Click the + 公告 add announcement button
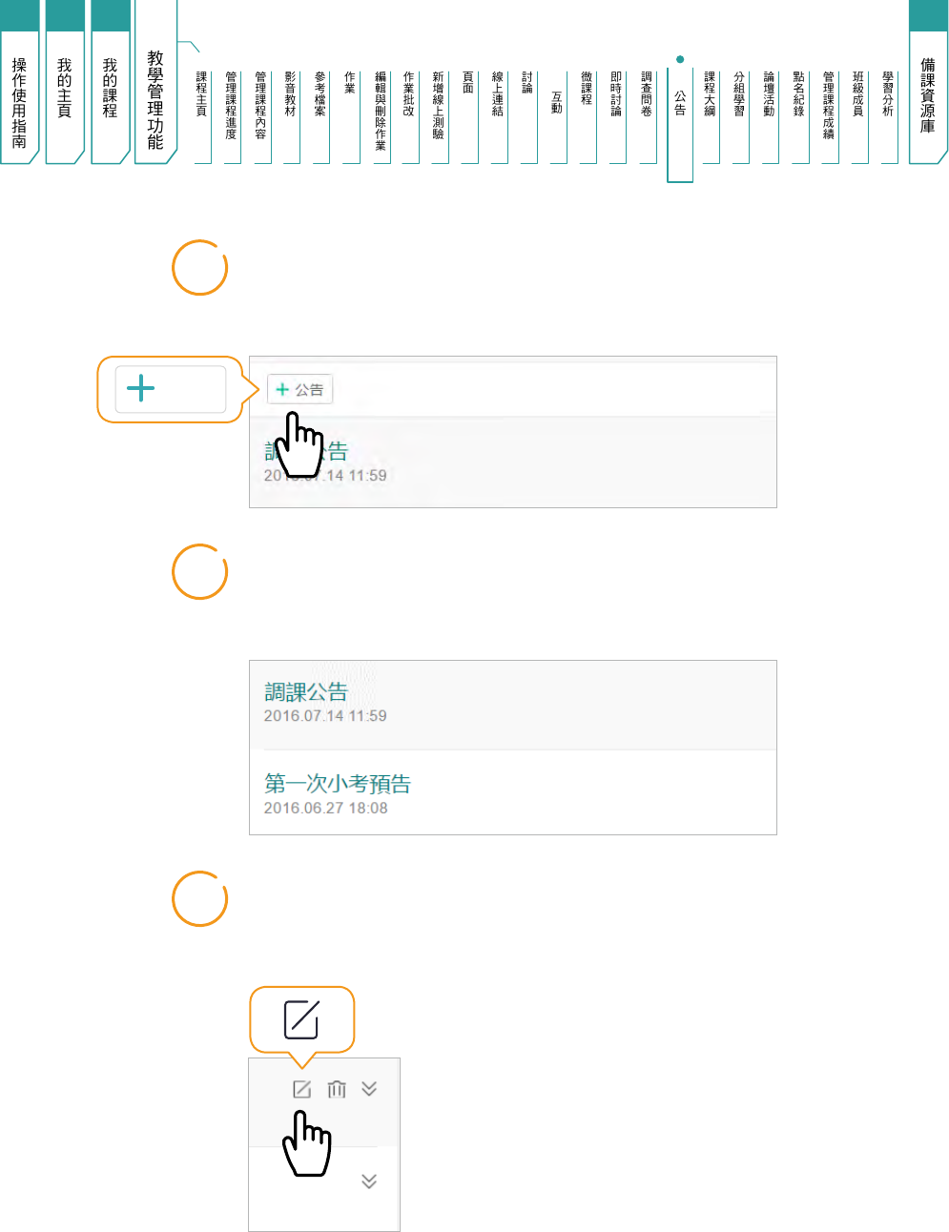Screen dimensions: 949x1232 pos(299,389)
